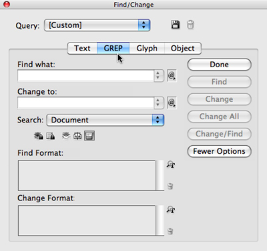Clear Change Format attributes trash icon
This screenshot has width=267, height=251.
pyautogui.click(x=170, y=231)
